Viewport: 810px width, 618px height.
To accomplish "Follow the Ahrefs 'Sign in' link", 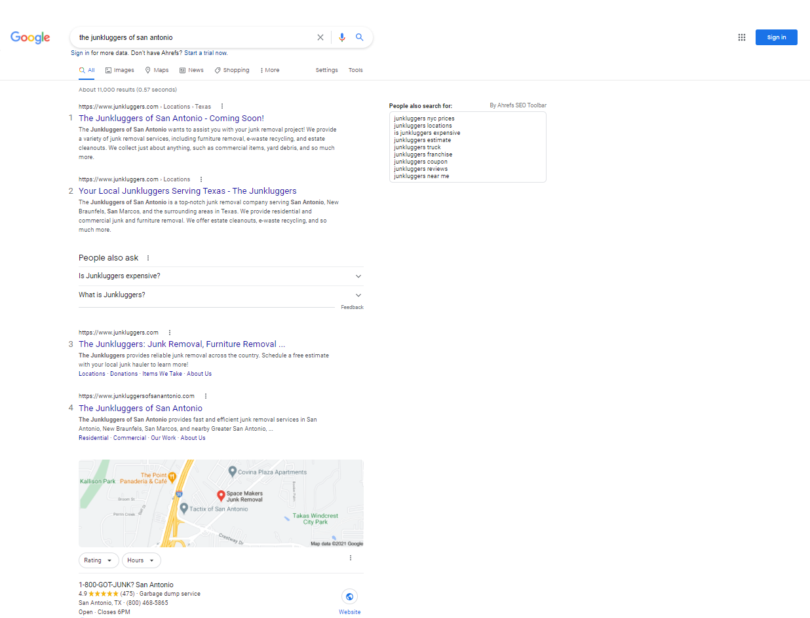I will [81, 53].
